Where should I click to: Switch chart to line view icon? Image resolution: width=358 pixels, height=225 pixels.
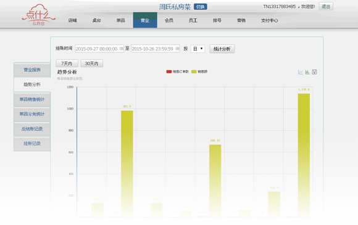(x=301, y=72)
